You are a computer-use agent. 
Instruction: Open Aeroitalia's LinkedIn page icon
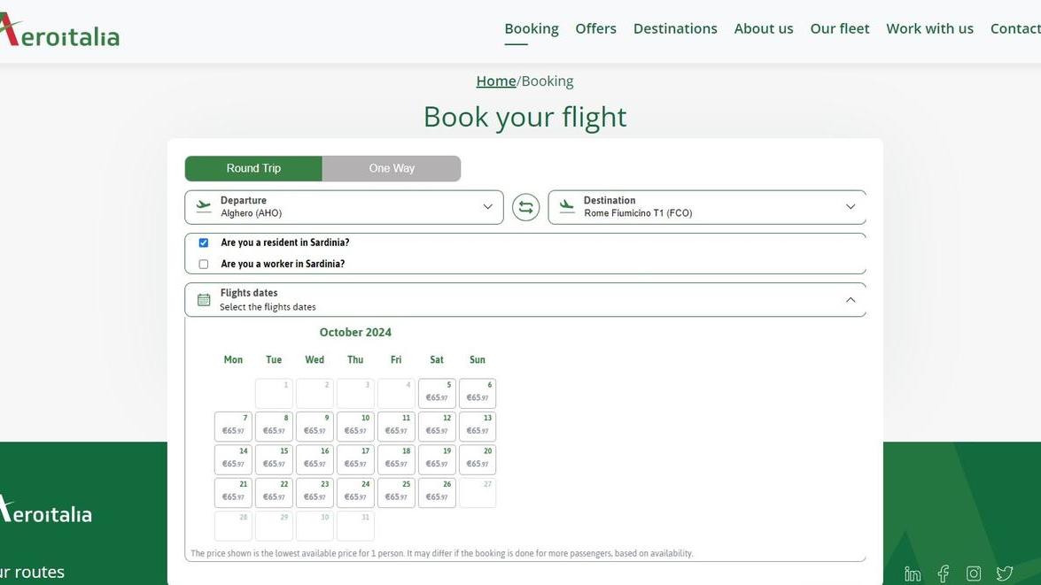coord(913,574)
